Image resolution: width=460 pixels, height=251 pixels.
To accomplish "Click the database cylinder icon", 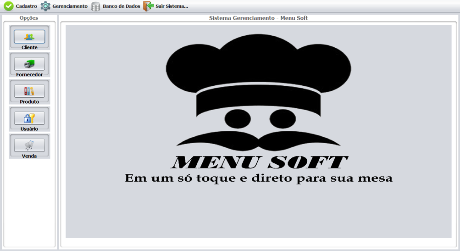I will click(x=96, y=6).
